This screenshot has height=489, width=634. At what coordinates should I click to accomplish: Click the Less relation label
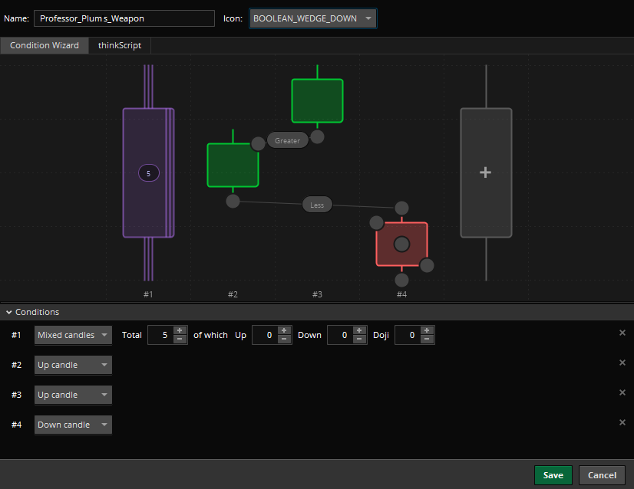[x=317, y=205]
